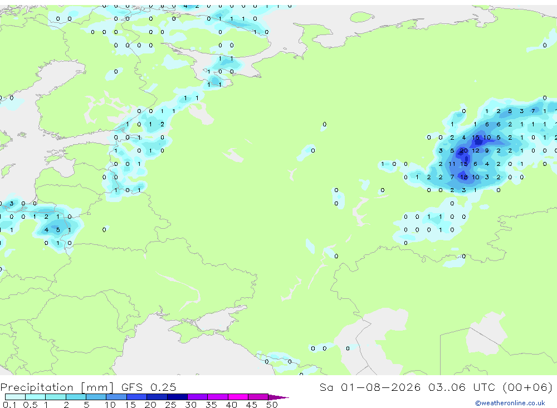Pick the 30–35 mm violet legend box
The image size is (557, 408).
click(x=198, y=397)
